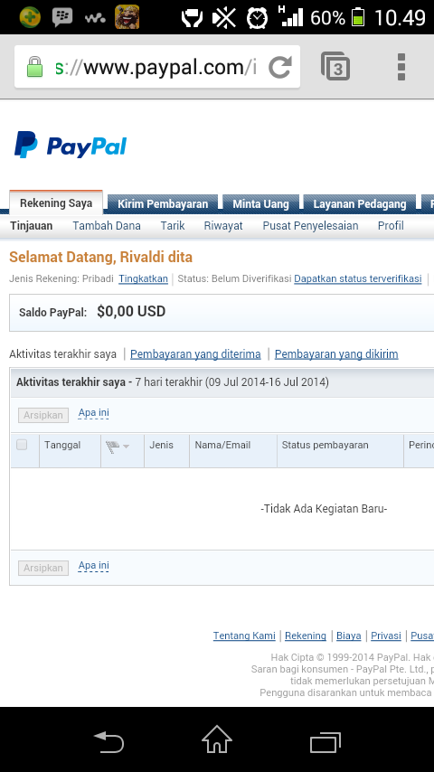Open Rekening footer link

click(306, 635)
